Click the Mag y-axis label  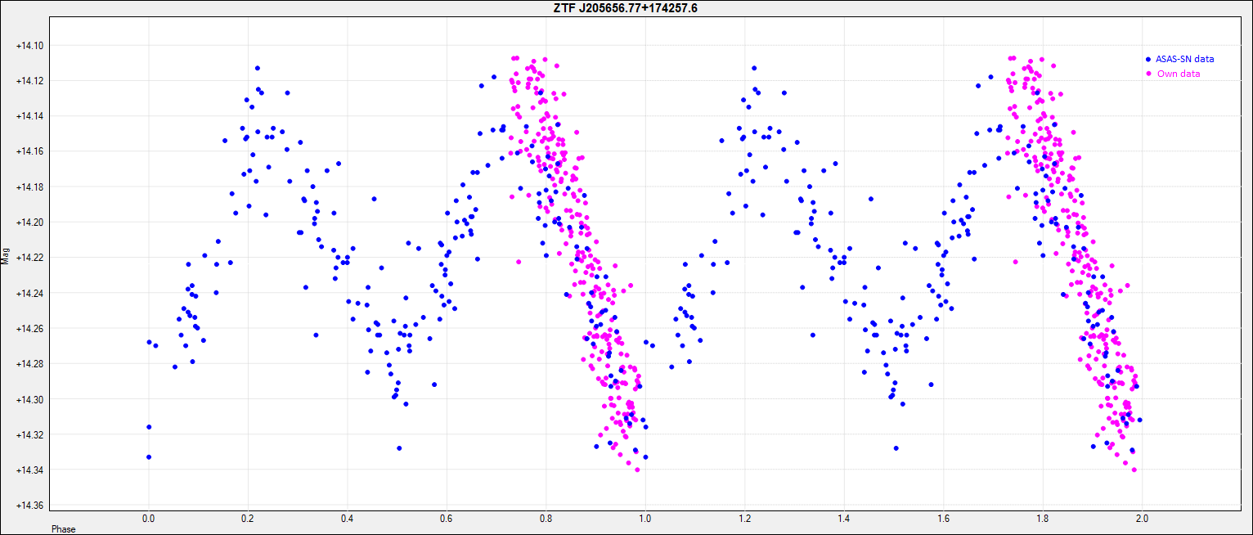7,256
